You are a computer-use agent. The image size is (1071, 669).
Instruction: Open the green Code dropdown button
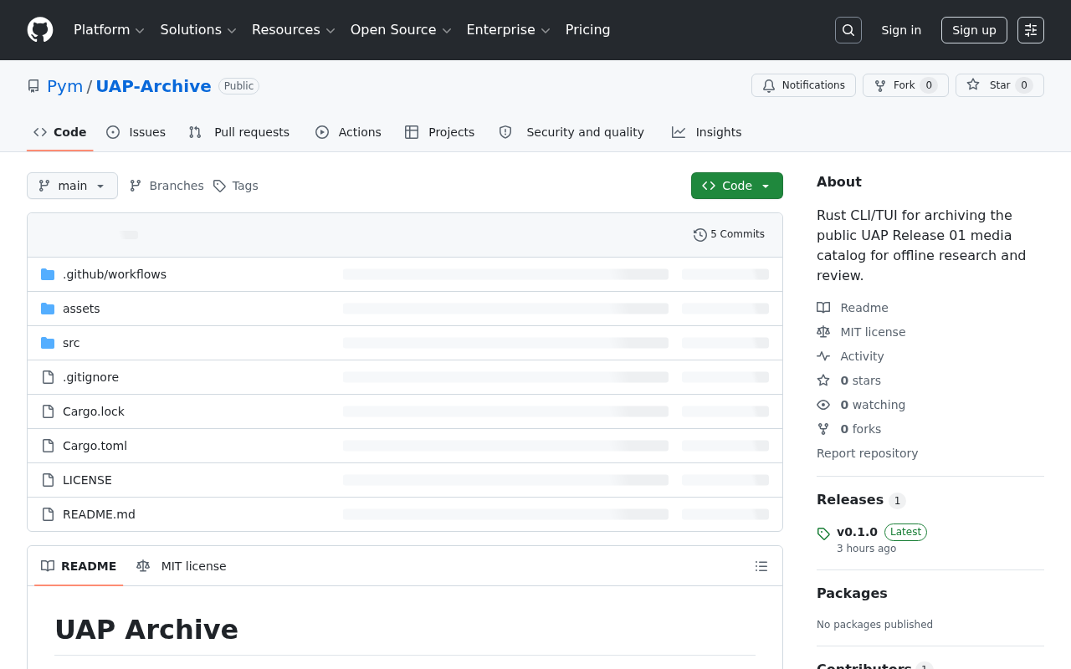pos(737,186)
